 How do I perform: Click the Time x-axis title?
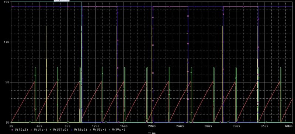[152, 133]
